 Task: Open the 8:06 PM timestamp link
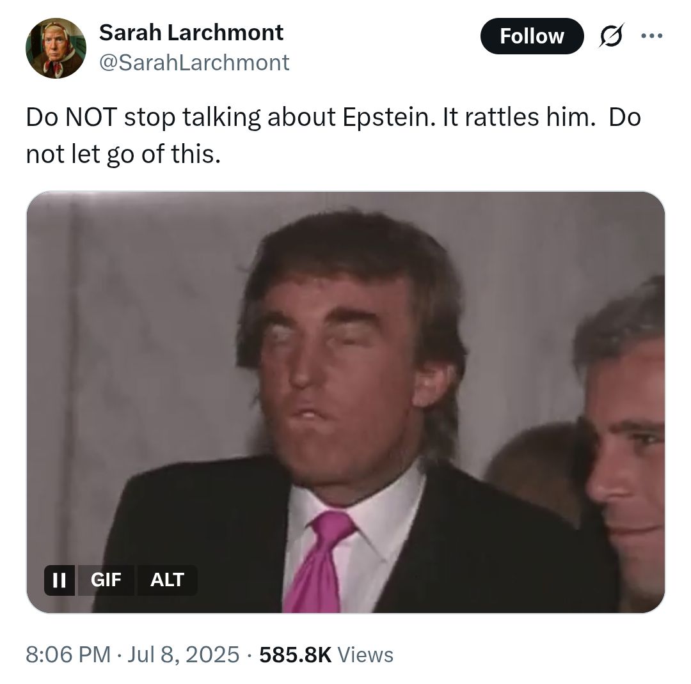pyautogui.click(x=68, y=654)
